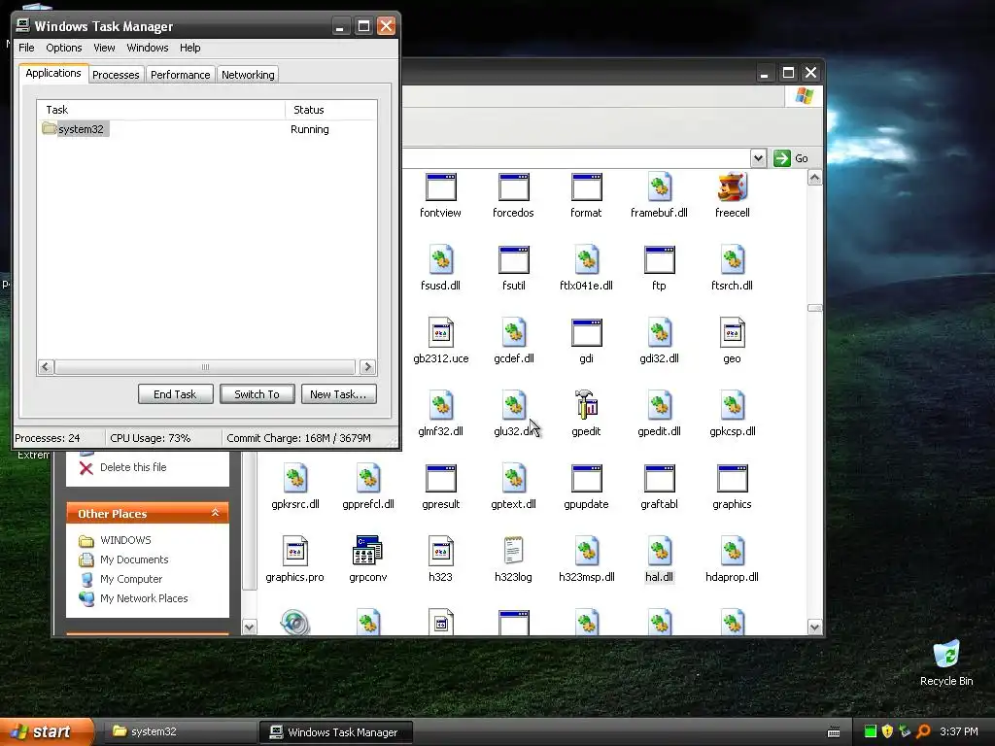Select the gptext.dll file icon
The width and height of the screenshot is (995, 746).
pyautogui.click(x=513, y=479)
